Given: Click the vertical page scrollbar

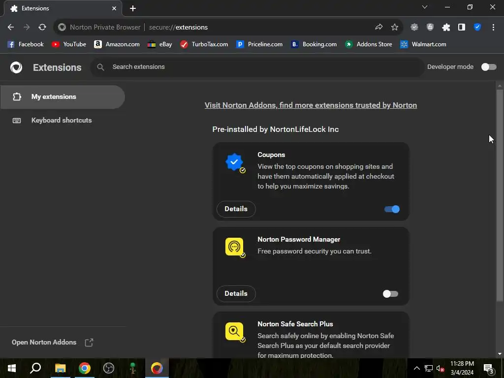Looking at the screenshot, I should pos(500,196).
